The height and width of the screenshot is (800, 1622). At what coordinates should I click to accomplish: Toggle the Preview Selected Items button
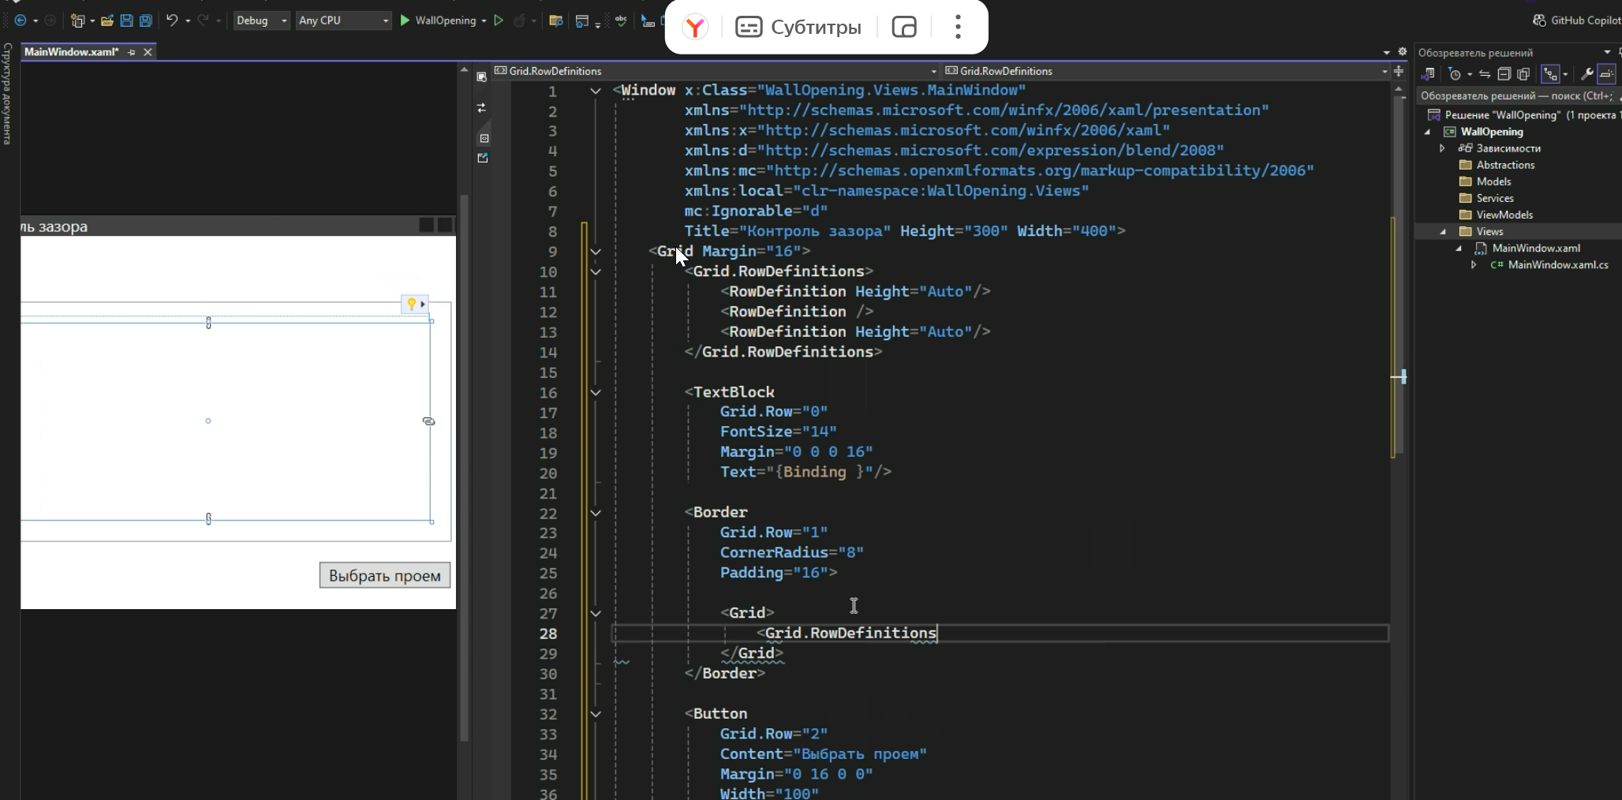click(x=1606, y=74)
